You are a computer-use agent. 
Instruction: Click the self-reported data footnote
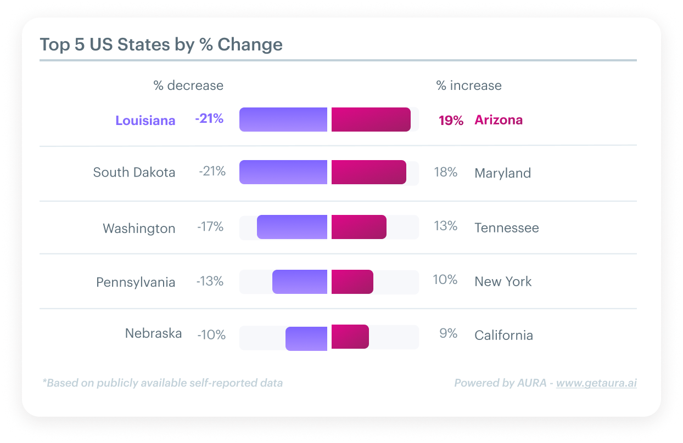pos(163,383)
